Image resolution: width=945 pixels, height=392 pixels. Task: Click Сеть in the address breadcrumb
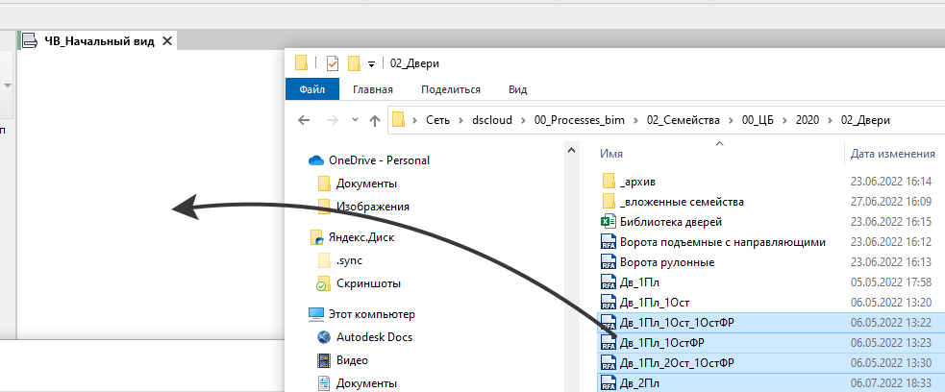coord(437,120)
